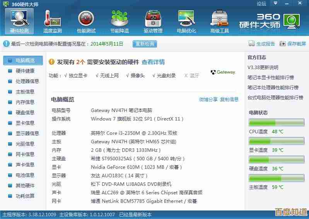Open the 驱动管理 driver manager
This screenshot has width=309, height=219.
pos(153,22)
